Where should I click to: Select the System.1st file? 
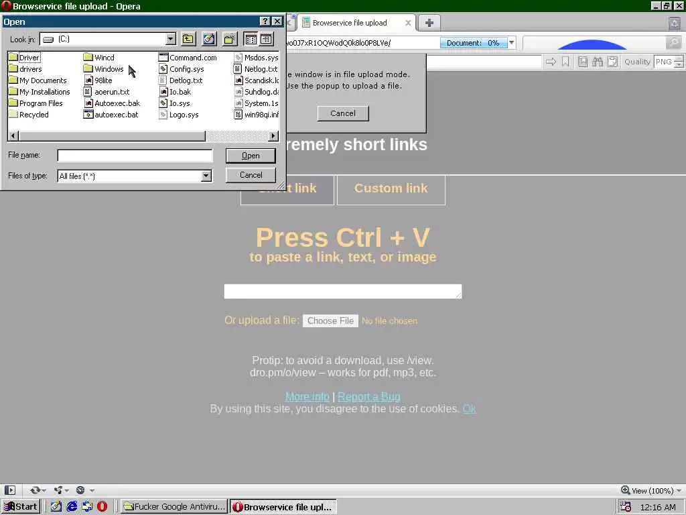[257, 103]
